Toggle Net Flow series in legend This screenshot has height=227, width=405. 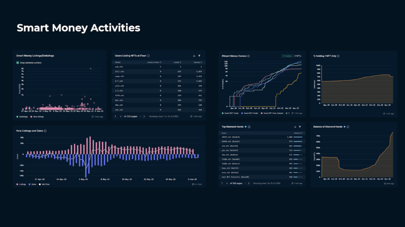44,184
